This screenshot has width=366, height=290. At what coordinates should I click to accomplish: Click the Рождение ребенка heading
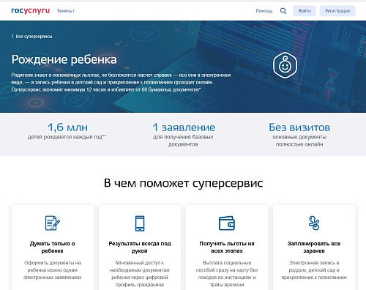pyautogui.click(x=64, y=59)
